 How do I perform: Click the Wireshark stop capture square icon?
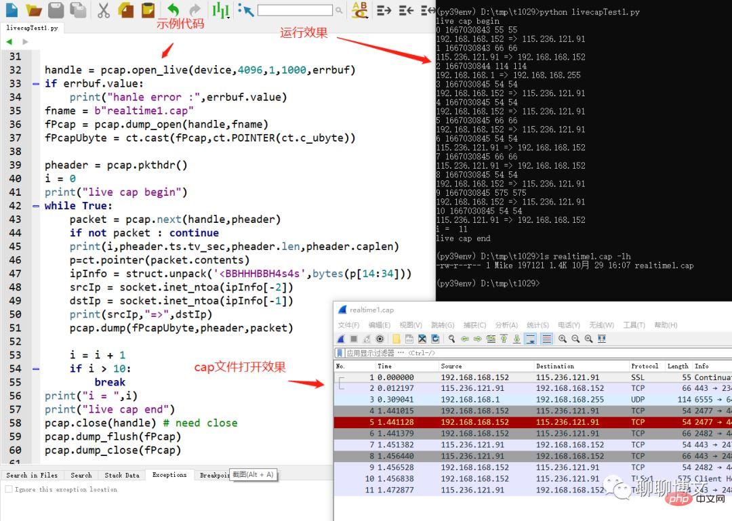(354, 339)
